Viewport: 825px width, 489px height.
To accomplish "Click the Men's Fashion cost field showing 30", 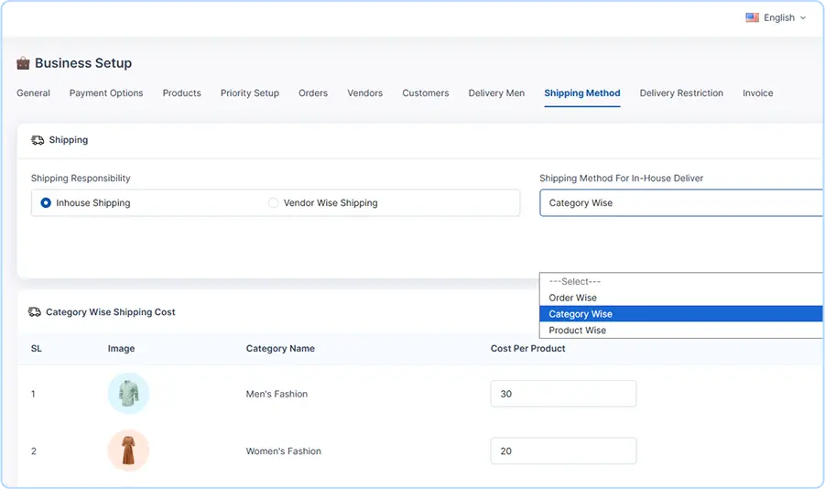I will (x=563, y=394).
